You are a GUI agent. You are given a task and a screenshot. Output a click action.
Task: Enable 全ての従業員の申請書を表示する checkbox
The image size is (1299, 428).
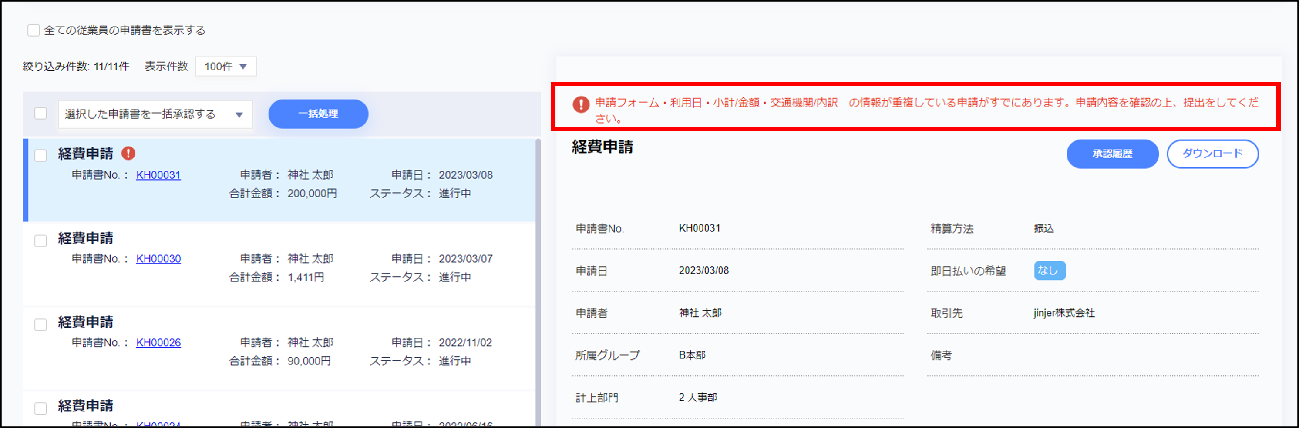point(34,30)
